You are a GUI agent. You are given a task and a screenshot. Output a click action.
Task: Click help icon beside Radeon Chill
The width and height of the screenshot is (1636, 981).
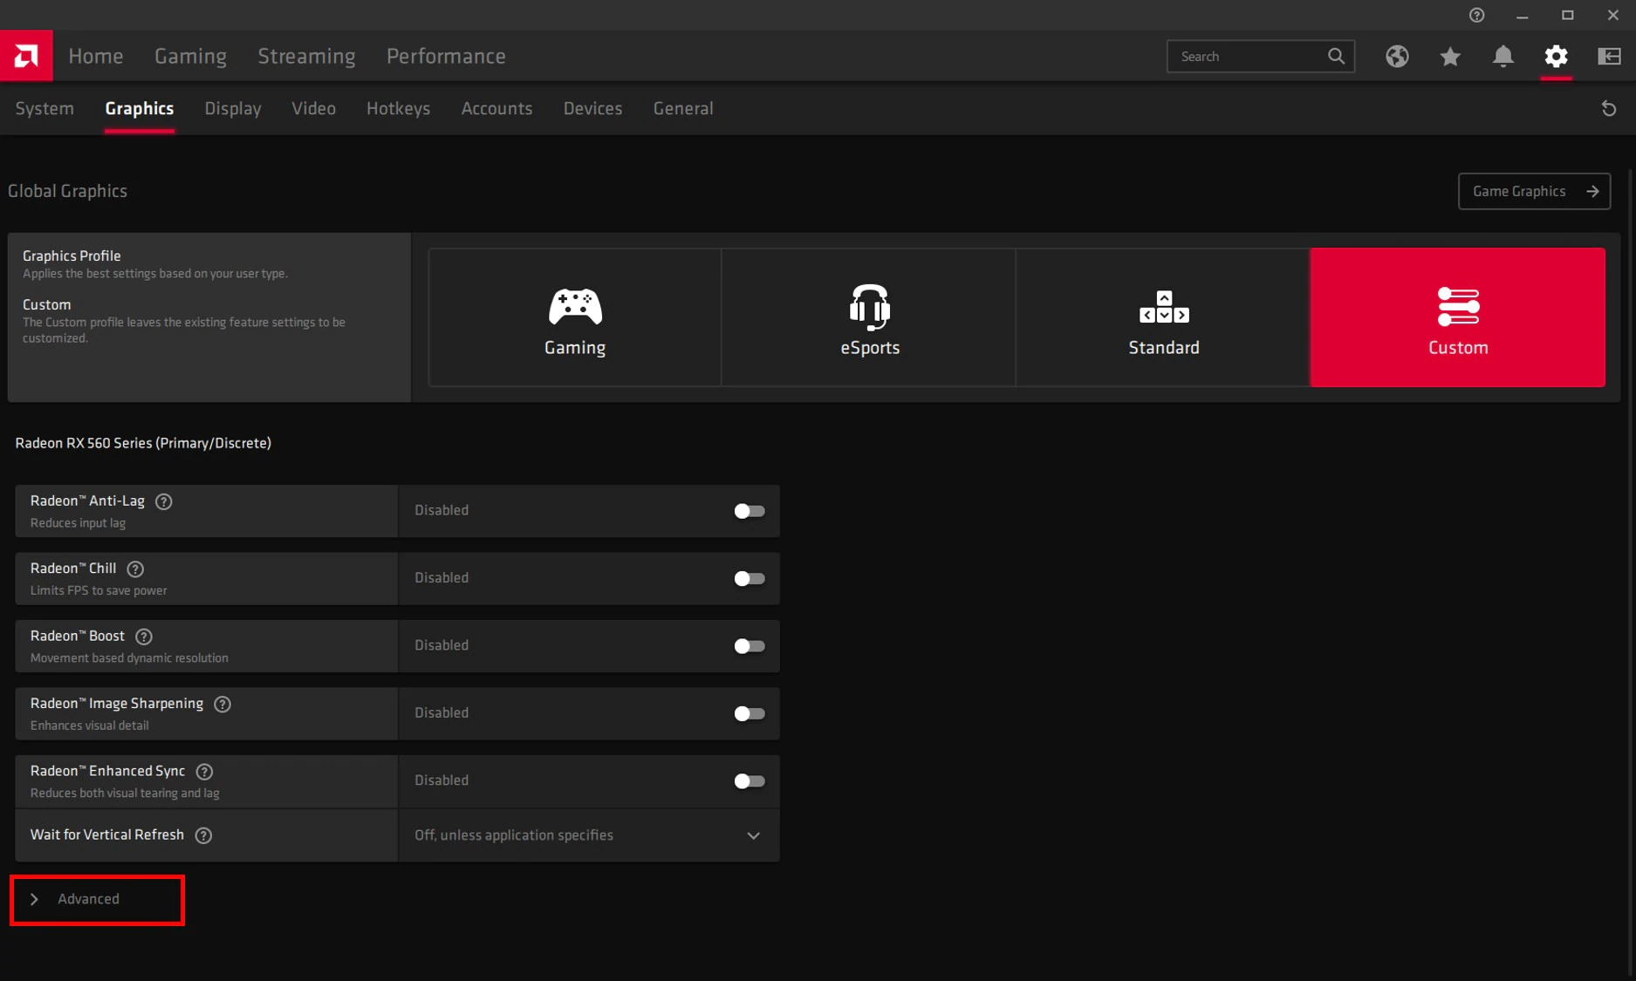tap(135, 569)
